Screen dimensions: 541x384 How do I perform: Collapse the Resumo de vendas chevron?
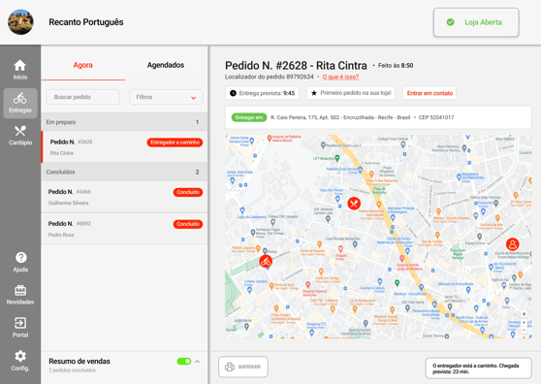[x=198, y=362]
